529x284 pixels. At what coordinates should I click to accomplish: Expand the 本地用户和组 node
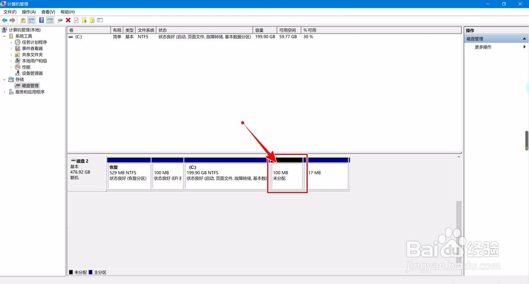click(x=11, y=61)
